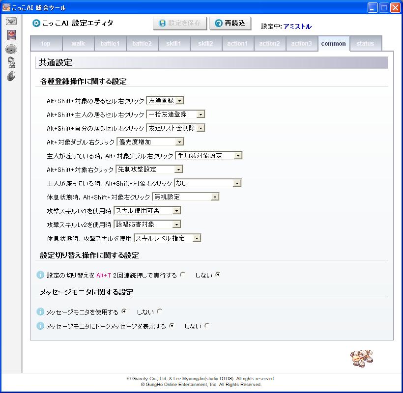Enable Alt+T double-press setting switching radio
The image size is (403, 393).
(x=183, y=275)
